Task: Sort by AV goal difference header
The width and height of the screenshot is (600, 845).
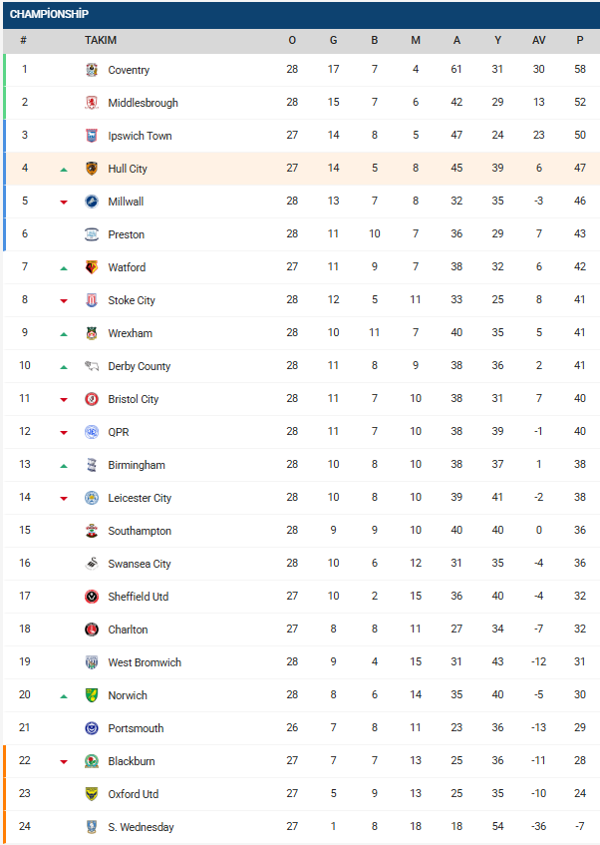Action: coord(538,41)
